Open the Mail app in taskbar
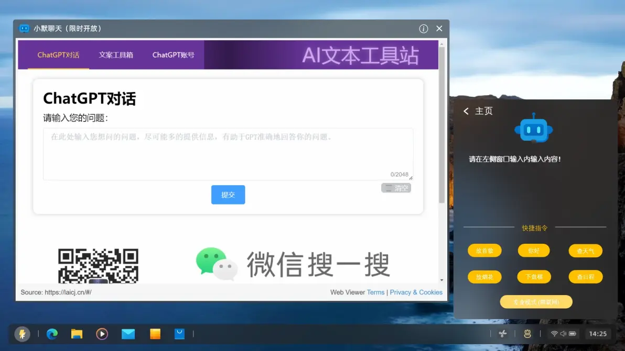Image resolution: width=625 pixels, height=351 pixels. (x=128, y=334)
